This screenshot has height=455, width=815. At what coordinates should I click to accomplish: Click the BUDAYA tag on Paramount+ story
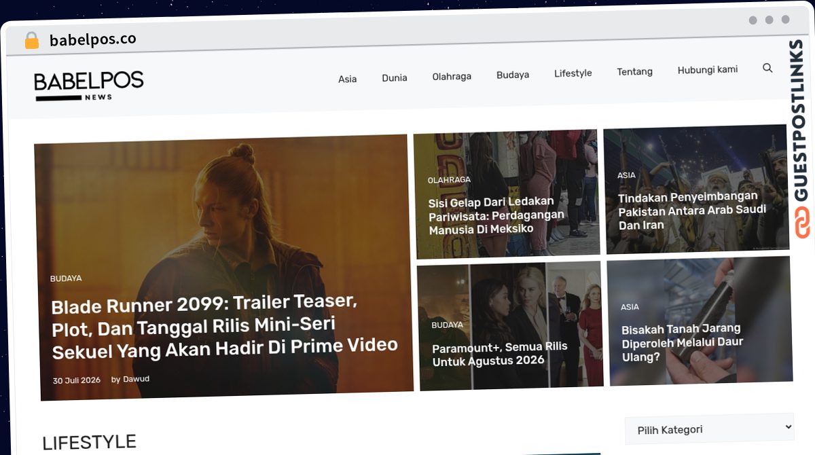(447, 325)
